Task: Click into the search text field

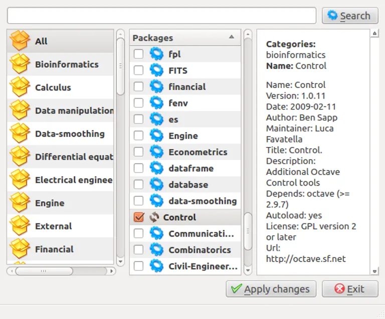Action: 161,15
